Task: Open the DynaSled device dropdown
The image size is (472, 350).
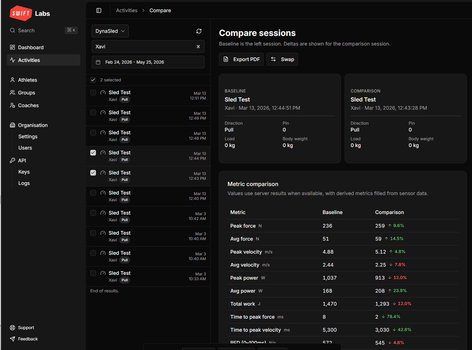Action: [x=110, y=31]
